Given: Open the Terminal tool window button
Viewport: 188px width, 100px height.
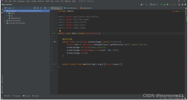Looking at the screenshot, I should tap(27, 96).
